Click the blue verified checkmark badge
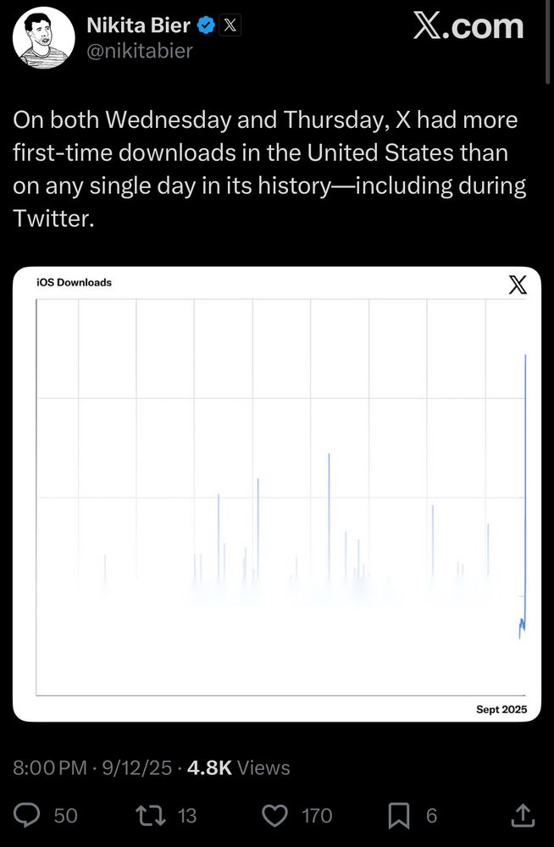 205,25
